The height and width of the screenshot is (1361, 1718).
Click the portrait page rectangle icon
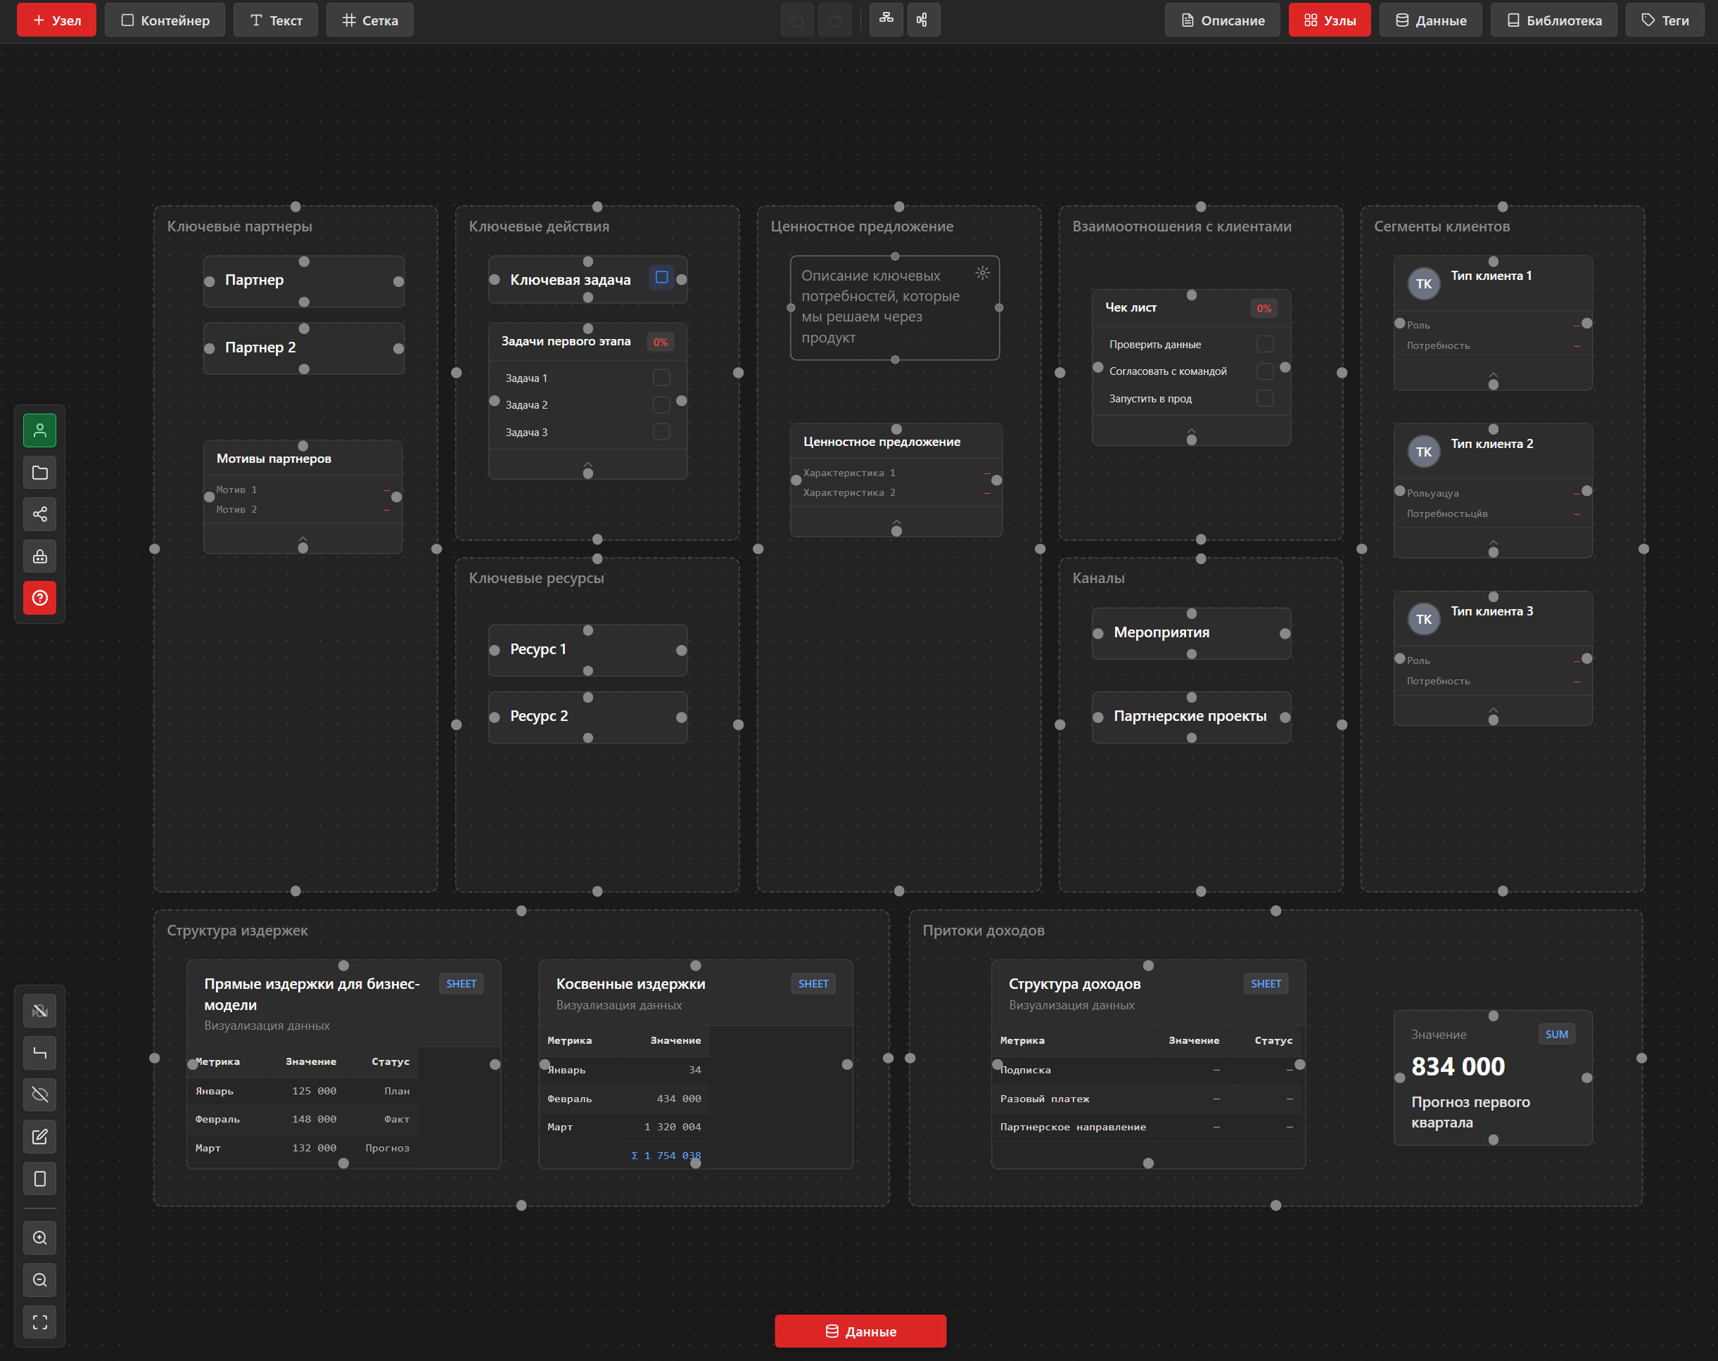click(x=40, y=1179)
